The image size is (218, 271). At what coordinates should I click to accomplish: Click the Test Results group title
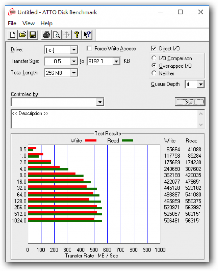pos(107,134)
